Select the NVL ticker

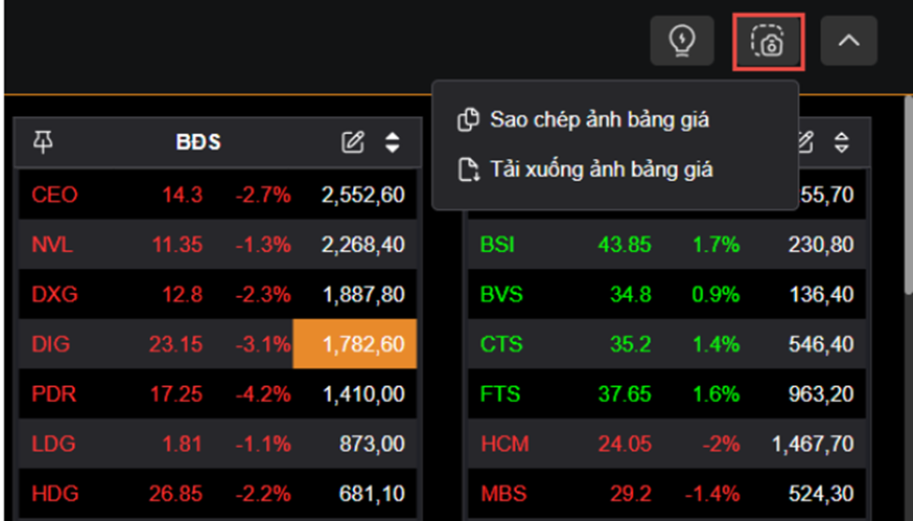52,245
